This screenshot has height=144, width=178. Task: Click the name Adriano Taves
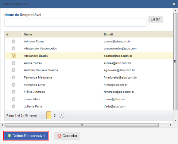pyautogui.click(x=34, y=42)
